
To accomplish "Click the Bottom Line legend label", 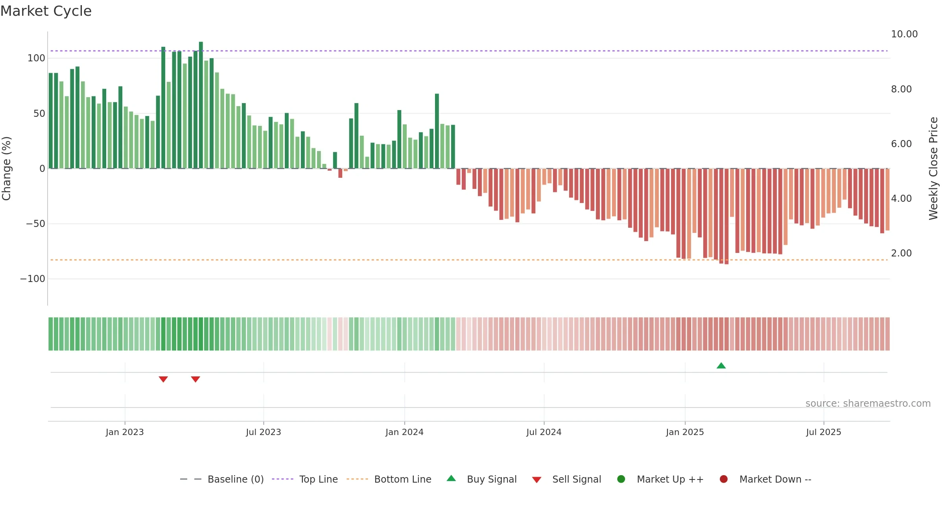I will (403, 479).
